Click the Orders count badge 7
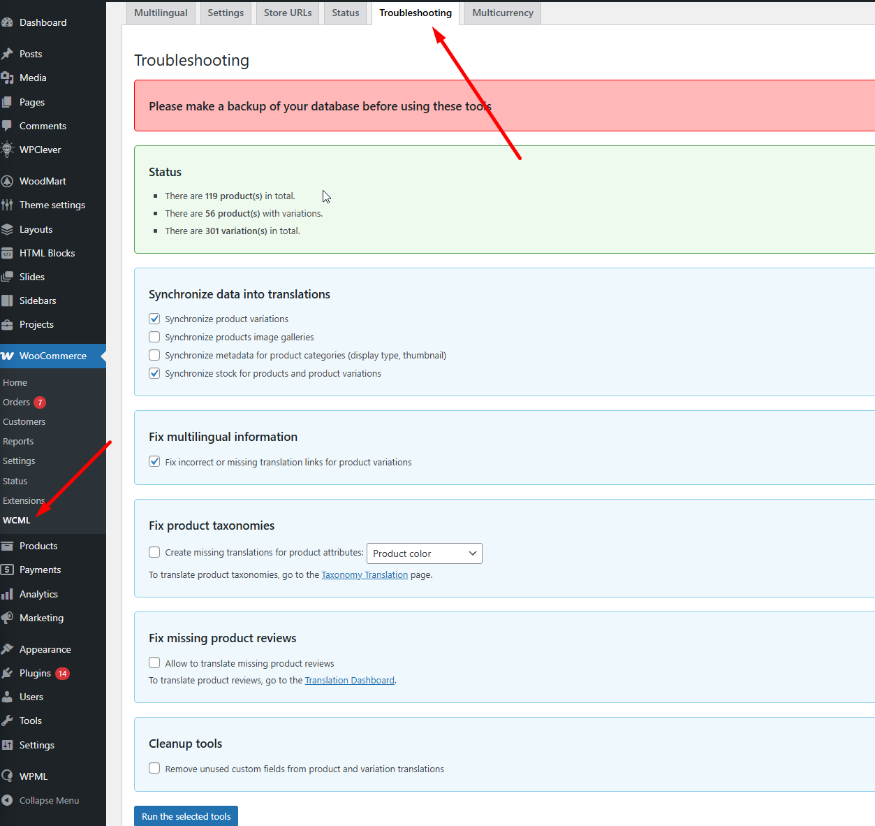This screenshot has width=875, height=826. [x=40, y=403]
